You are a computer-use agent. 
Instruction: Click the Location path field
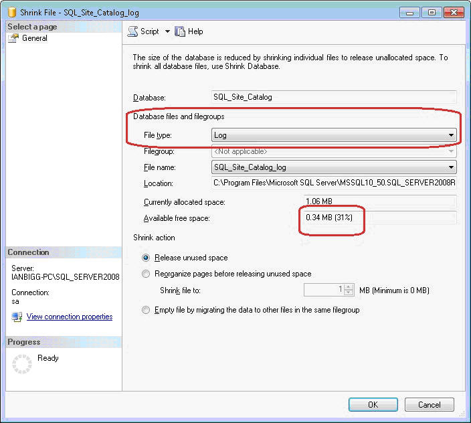[x=333, y=183]
